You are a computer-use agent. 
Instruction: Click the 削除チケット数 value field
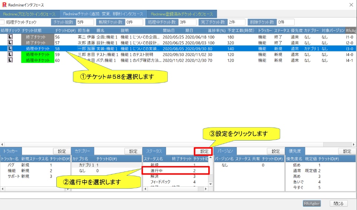click(x=286, y=22)
